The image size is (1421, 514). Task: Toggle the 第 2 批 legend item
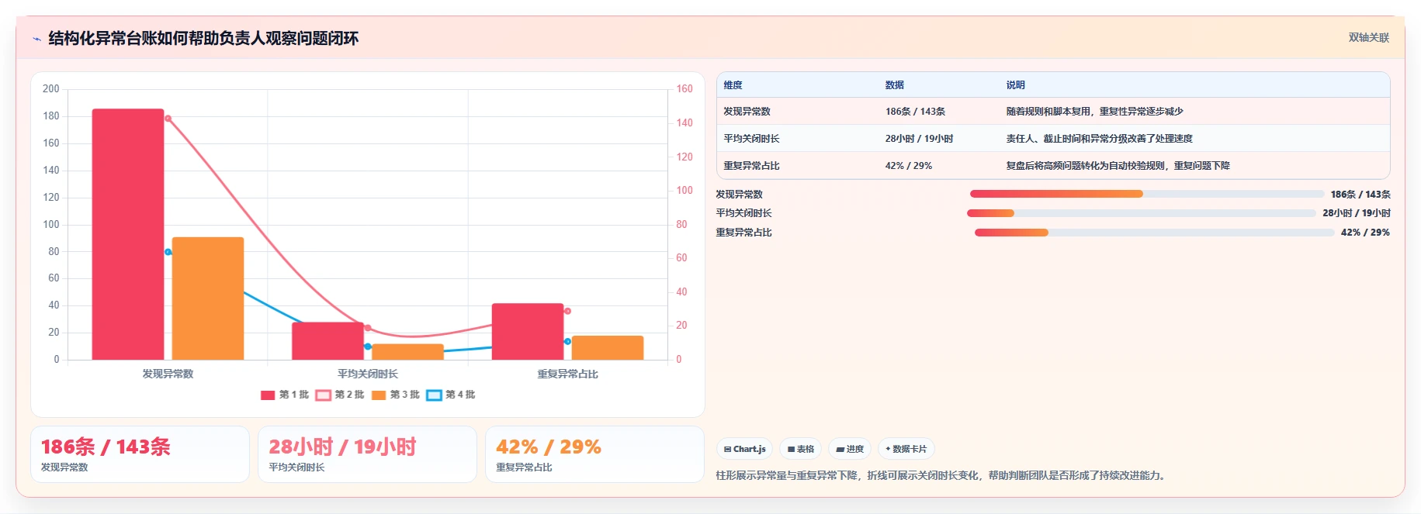[340, 395]
